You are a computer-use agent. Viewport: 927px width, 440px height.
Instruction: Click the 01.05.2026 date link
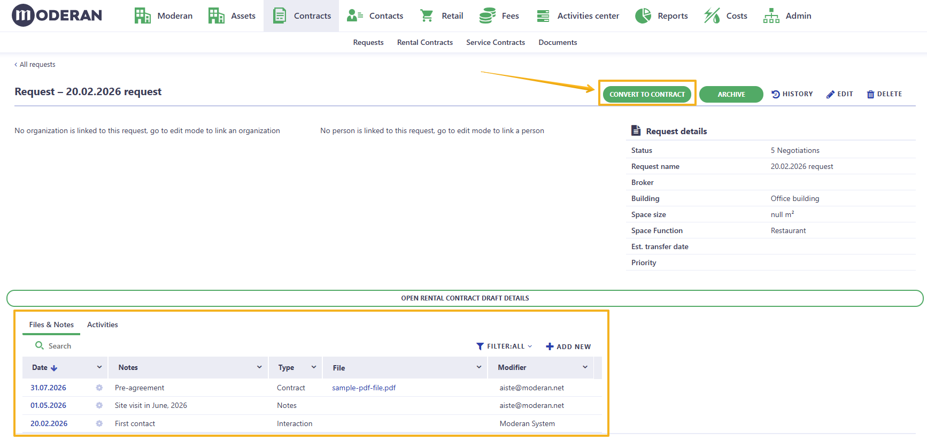(48, 405)
